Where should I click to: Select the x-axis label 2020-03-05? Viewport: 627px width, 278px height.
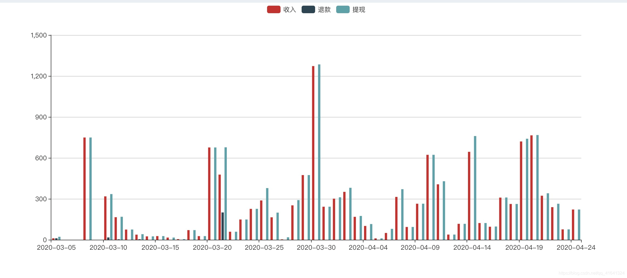tap(56, 248)
